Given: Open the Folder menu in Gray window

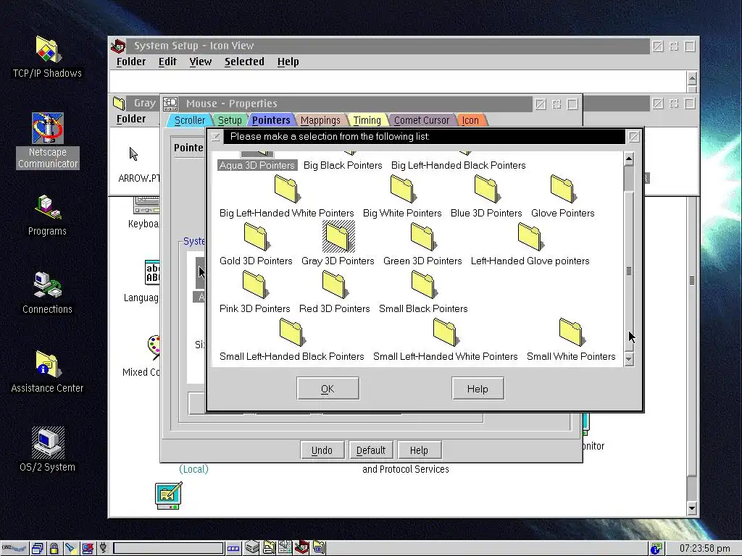Looking at the screenshot, I should 131,119.
